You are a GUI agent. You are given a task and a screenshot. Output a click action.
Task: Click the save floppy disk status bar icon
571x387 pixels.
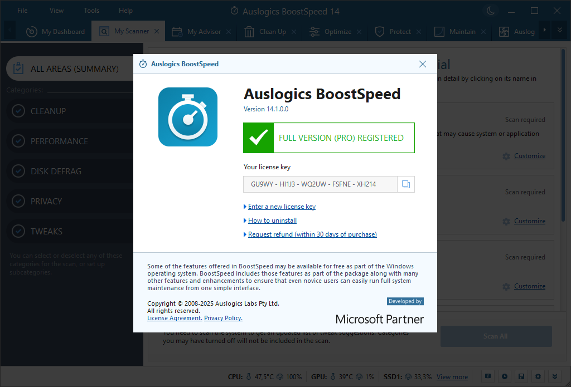coord(521,376)
